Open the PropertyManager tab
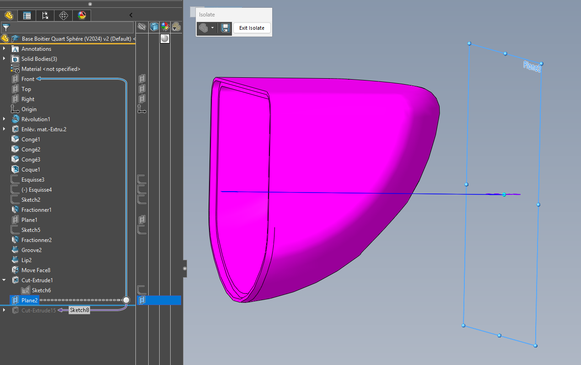 click(27, 16)
